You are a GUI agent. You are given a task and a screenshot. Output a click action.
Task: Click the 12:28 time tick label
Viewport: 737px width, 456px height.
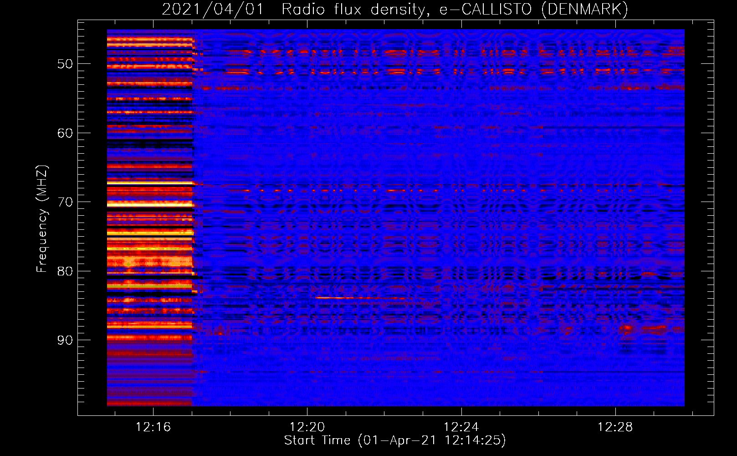pyautogui.click(x=615, y=427)
